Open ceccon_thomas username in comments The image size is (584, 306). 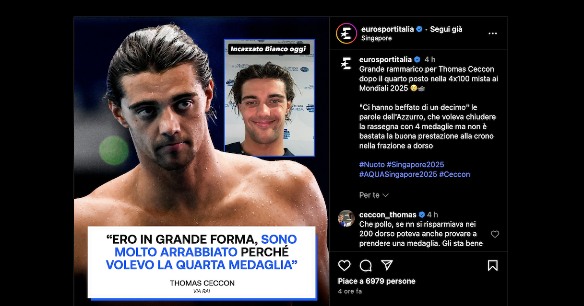(x=388, y=215)
